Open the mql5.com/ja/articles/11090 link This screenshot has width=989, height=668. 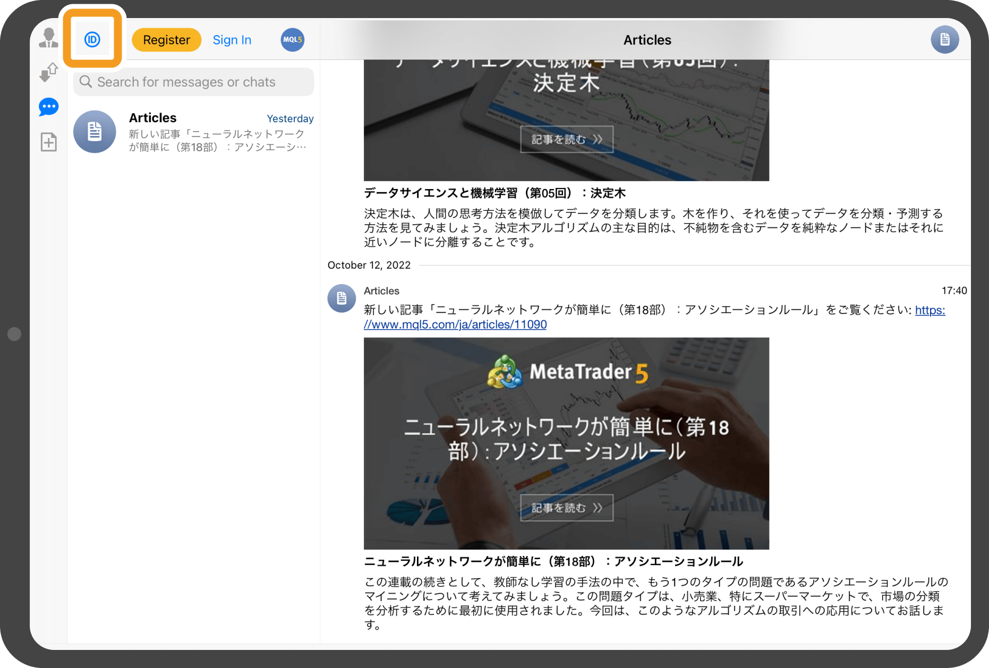click(455, 324)
